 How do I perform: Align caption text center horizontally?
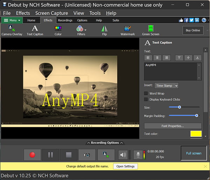pyautogui.click(x=157, y=58)
